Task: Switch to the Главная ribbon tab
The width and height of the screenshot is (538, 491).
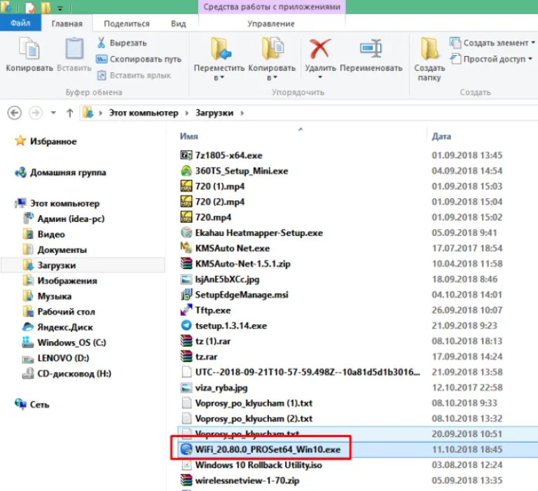Action: (x=67, y=24)
